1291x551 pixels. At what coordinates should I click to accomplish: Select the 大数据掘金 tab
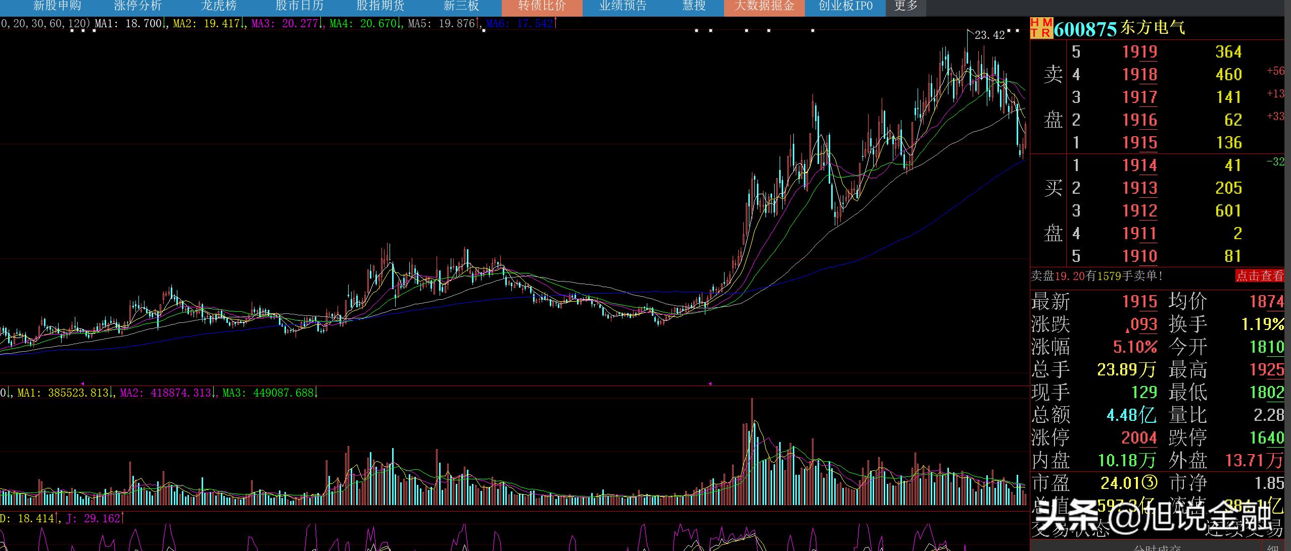pos(764,6)
